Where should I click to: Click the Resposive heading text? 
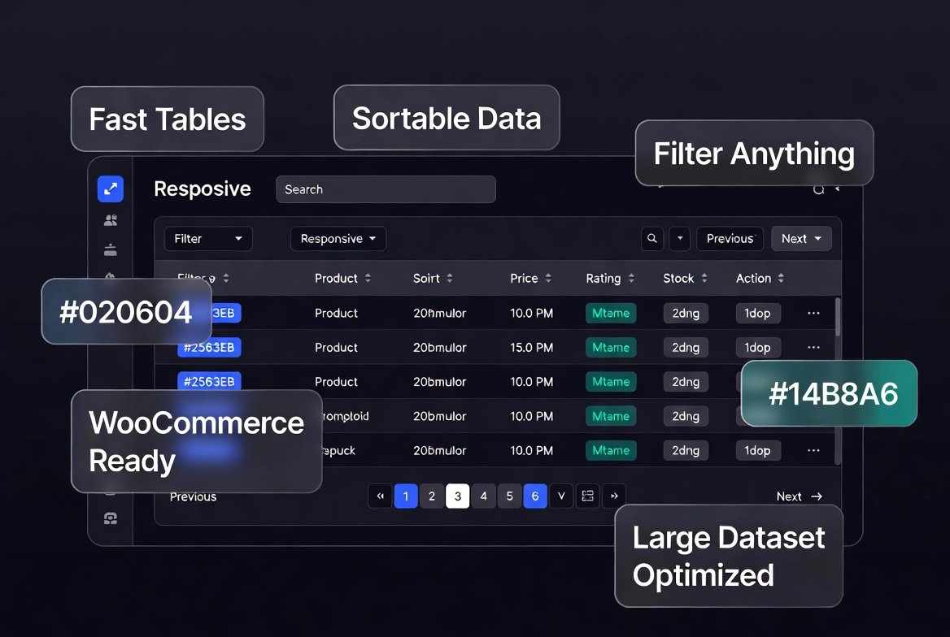(x=203, y=189)
